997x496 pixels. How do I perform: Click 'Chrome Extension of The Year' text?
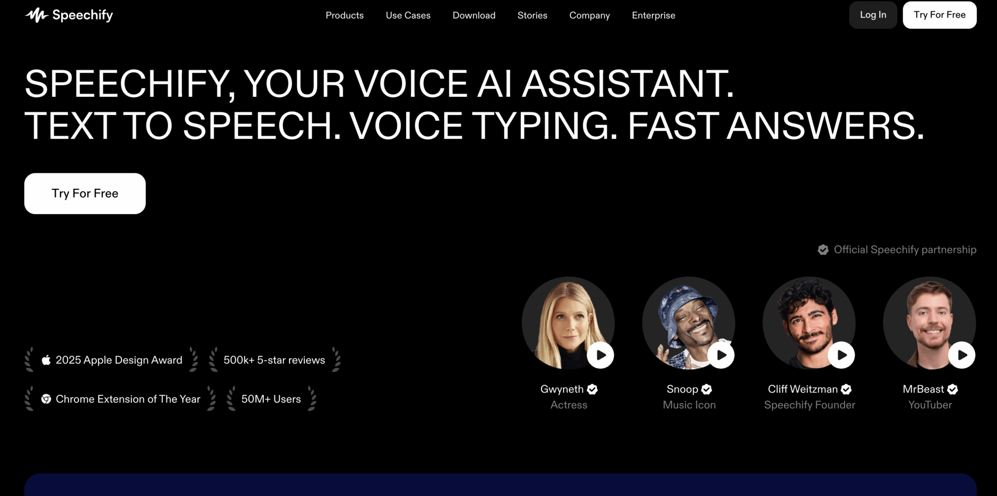(x=128, y=399)
